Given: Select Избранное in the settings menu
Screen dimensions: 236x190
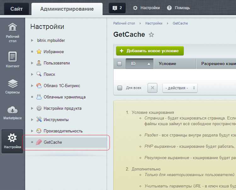Looking at the screenshot, I should click(54, 52).
